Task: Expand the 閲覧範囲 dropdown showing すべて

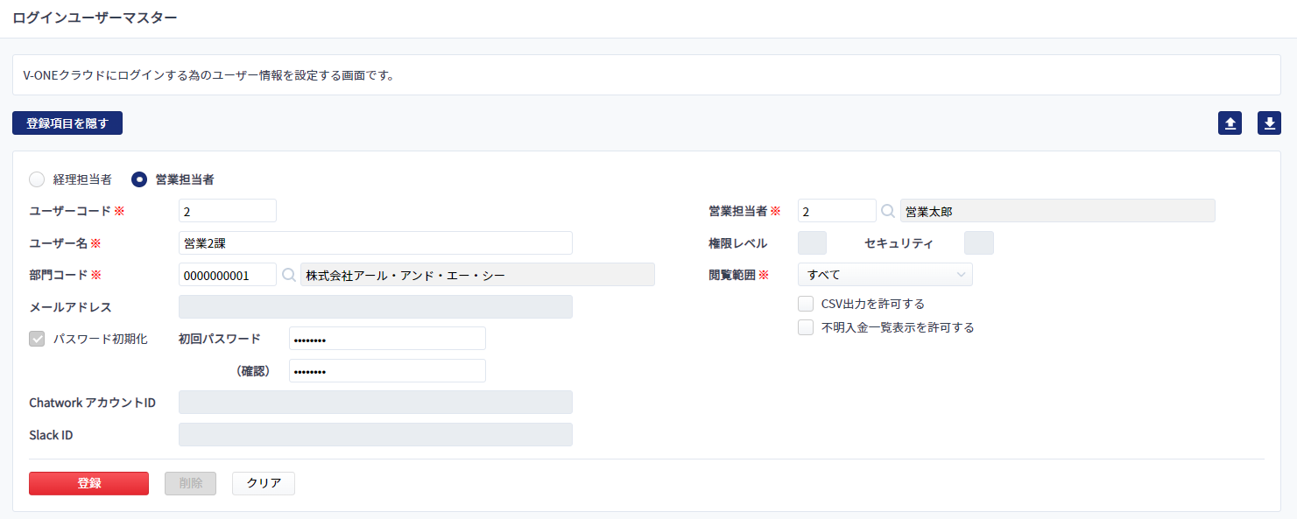Action: click(x=885, y=275)
